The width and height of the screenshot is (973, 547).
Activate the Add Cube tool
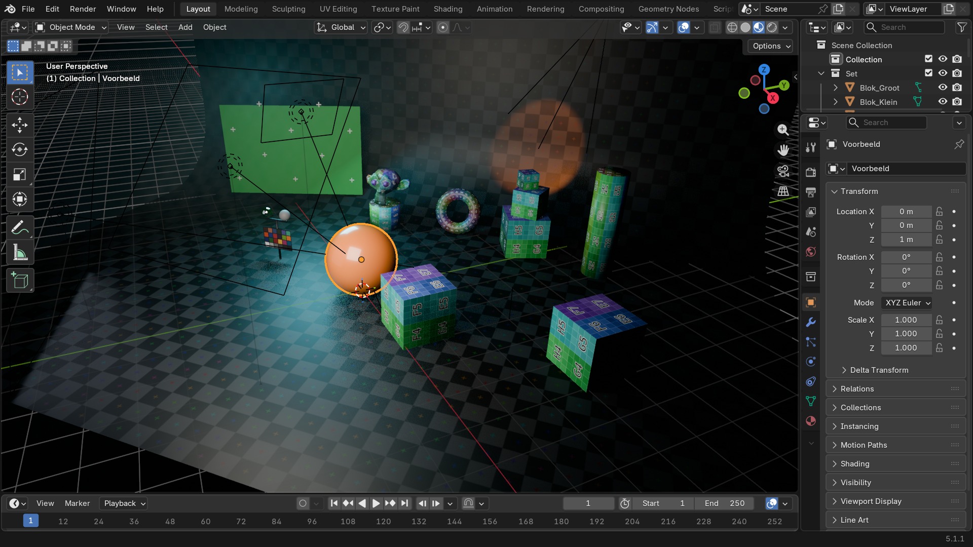[x=20, y=281]
